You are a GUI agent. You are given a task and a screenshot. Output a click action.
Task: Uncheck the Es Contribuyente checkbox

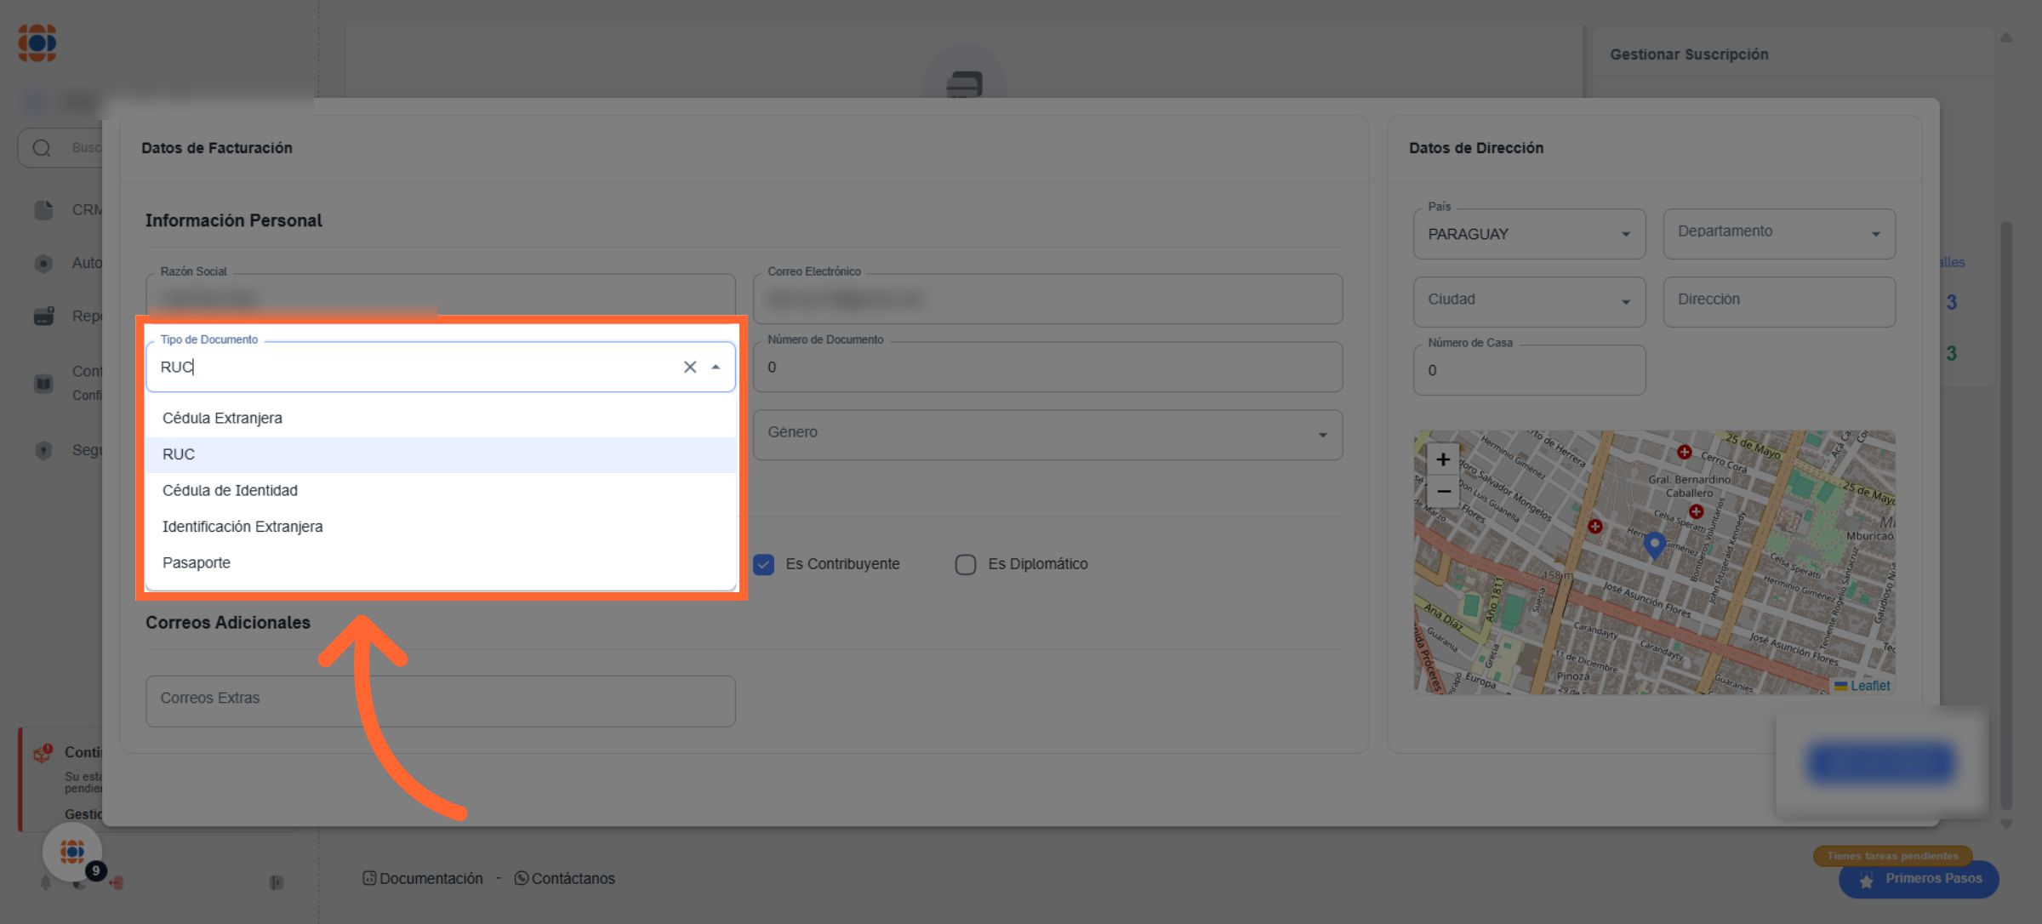pos(764,564)
